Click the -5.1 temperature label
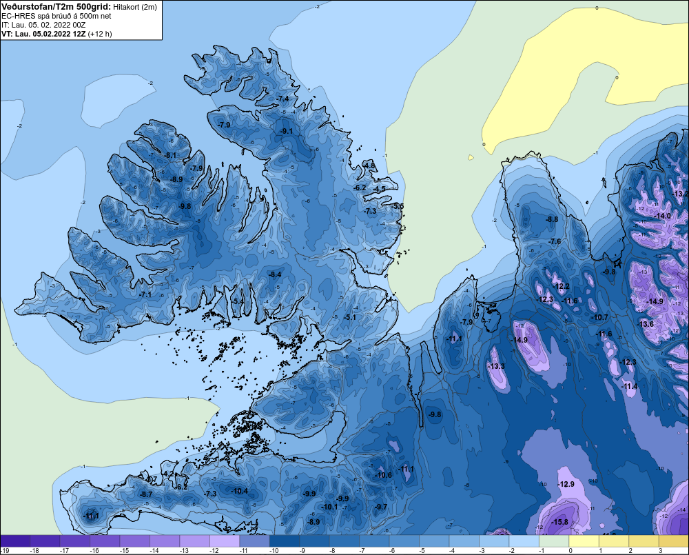This screenshot has height=555, width=689. 350,317
